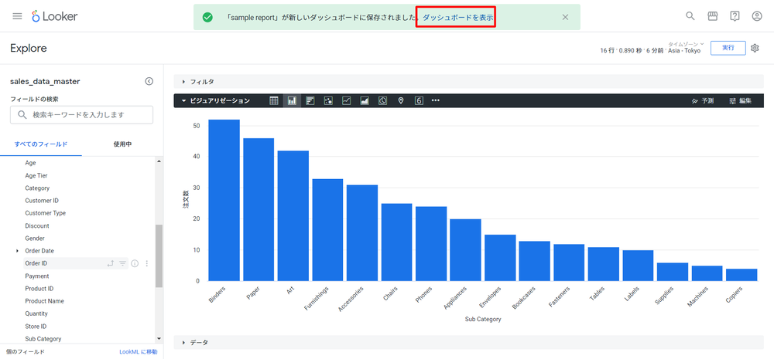Click the Looker logo
This screenshot has height=359, width=774.
click(x=55, y=16)
